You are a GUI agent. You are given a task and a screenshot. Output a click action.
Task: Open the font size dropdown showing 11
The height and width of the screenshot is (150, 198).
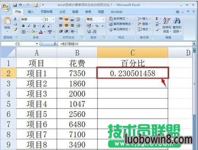coord(53,19)
